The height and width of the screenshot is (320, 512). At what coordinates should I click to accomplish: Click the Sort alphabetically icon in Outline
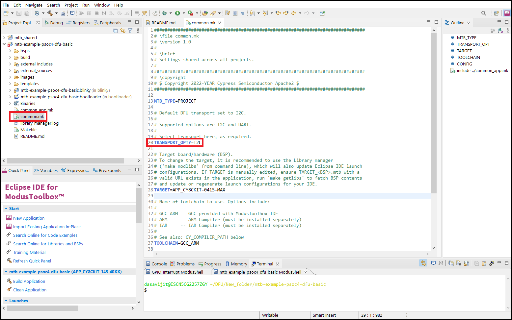(500, 31)
